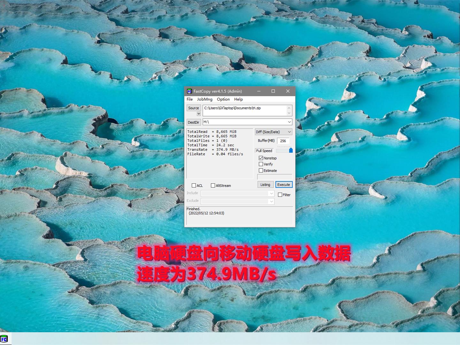The image size is (460, 345).
Task: Open the JobMng menu
Action: pos(204,99)
